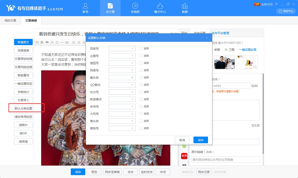
Task: Edit the second cover image thumbnail
Action: [x=255, y=66]
